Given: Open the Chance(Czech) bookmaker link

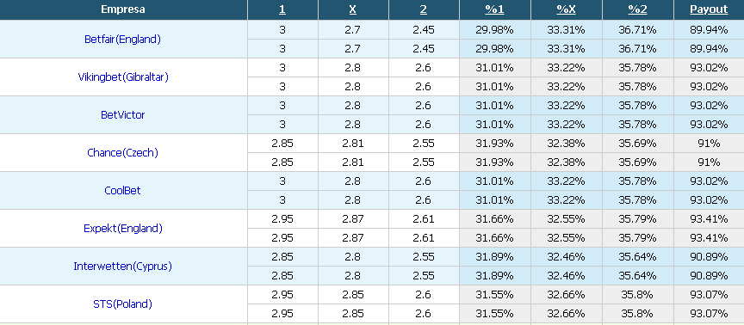Looking at the screenshot, I should [x=123, y=153].
